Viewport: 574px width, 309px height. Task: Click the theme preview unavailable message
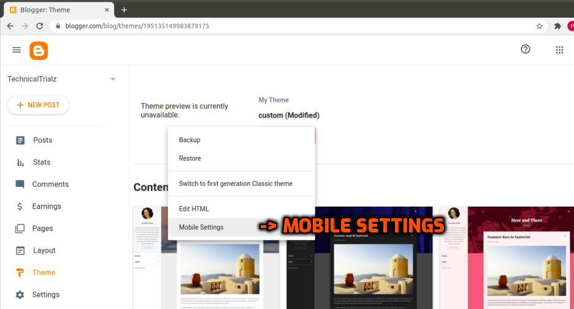[185, 110]
